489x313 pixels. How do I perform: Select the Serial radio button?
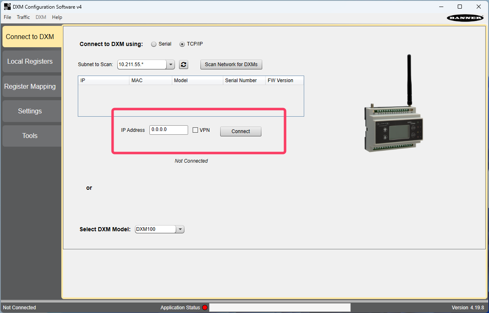tap(154, 44)
